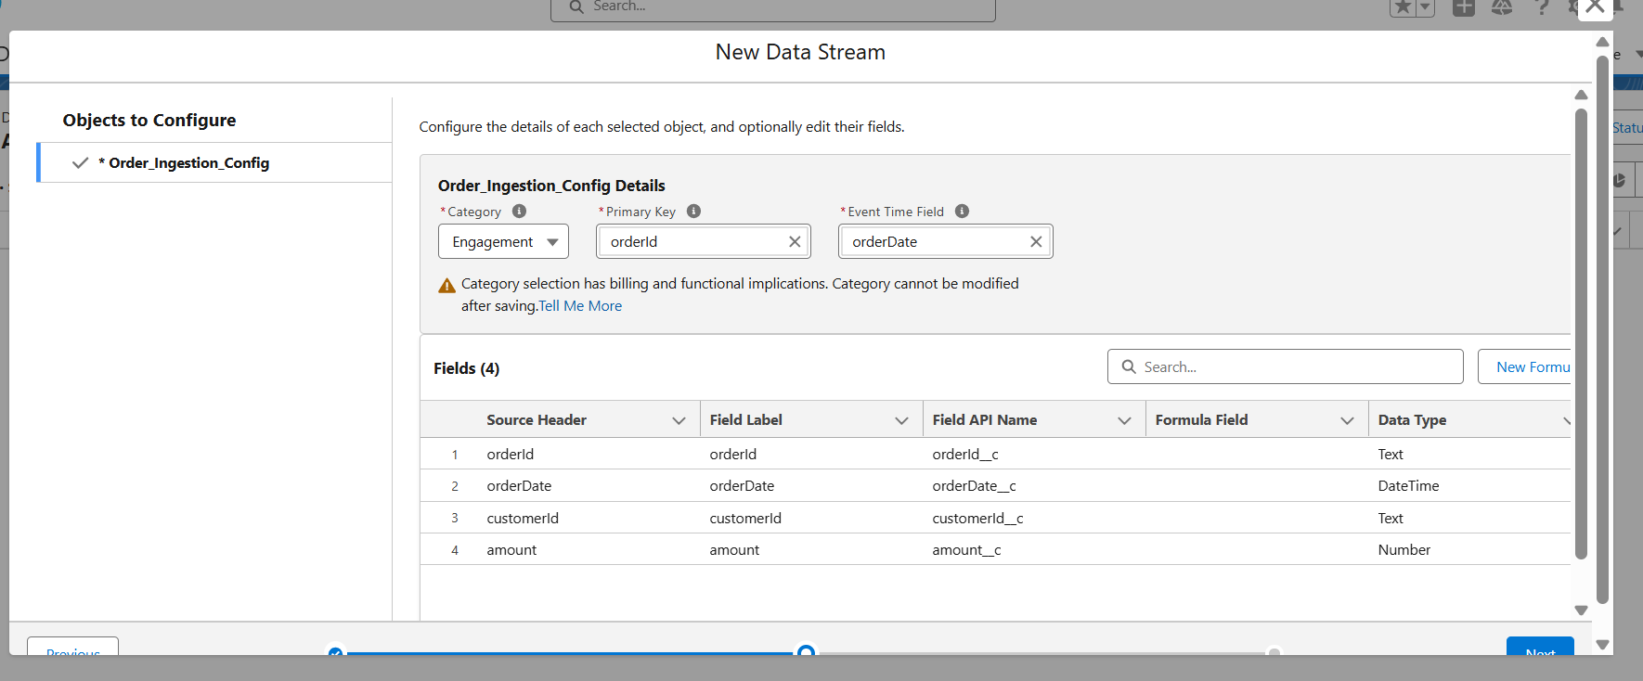The image size is (1643, 681).
Task: Clear the orderDate event time field
Action: coord(1036,242)
